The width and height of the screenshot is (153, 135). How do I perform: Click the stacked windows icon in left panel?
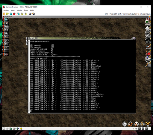point(7,34)
